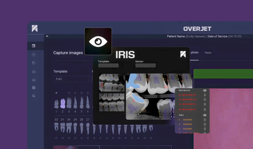The width and height of the screenshot is (253, 149).
Task: Open bar chart icon directly above settings gear
Action: click(34, 80)
